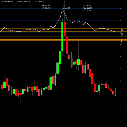Click the 15 price axis label
This screenshot has height=127, width=127.
point(121,93)
